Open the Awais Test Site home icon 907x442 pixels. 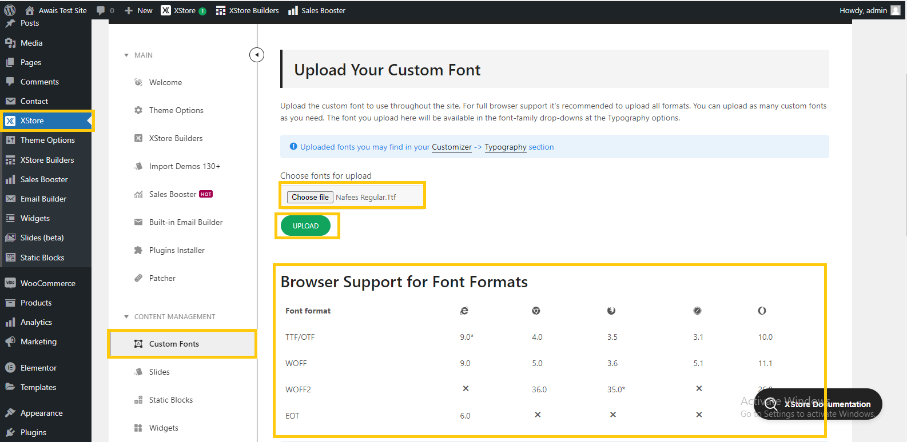(x=30, y=10)
